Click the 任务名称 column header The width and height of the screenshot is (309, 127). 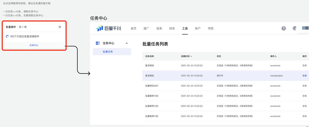click(x=150, y=56)
